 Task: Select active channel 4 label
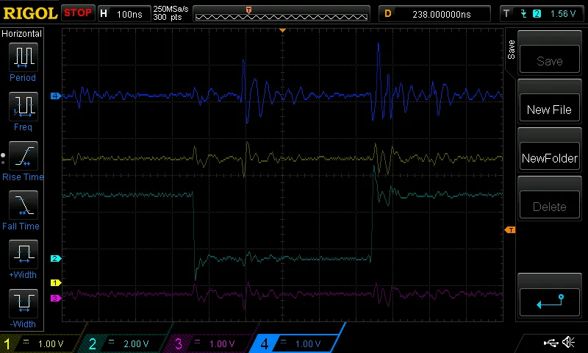tap(296, 343)
